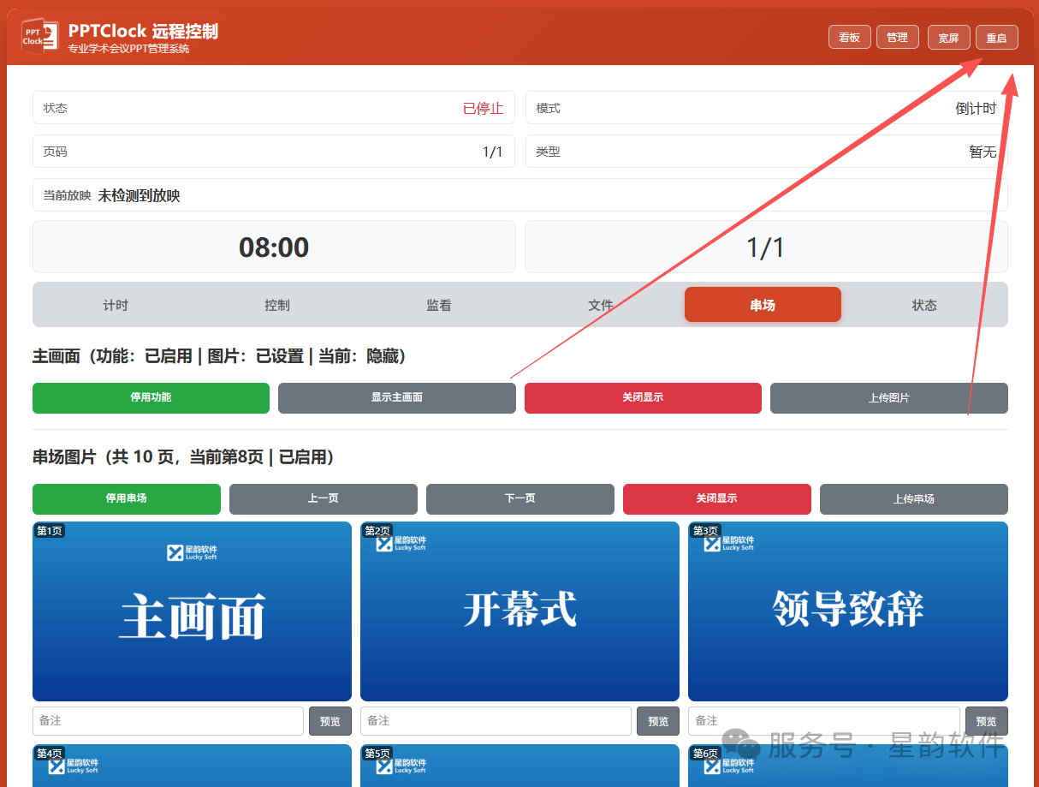Click the PPTClock 远程控制 title
The width and height of the screenshot is (1039, 787).
point(143,32)
